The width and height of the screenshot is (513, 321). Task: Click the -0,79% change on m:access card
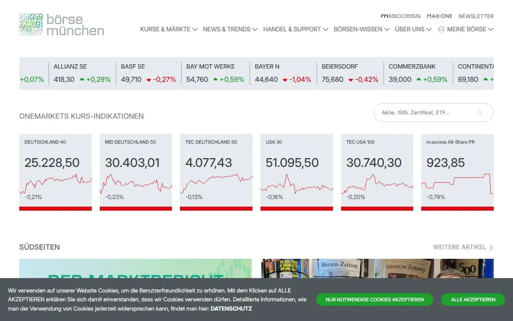436,197
